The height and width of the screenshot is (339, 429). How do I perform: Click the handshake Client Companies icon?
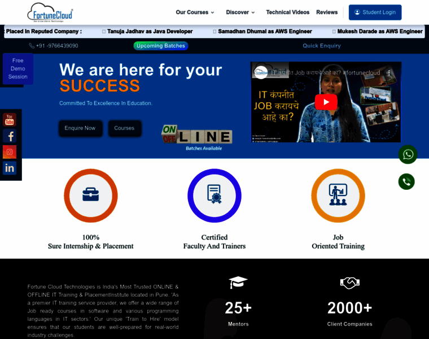tap(349, 283)
